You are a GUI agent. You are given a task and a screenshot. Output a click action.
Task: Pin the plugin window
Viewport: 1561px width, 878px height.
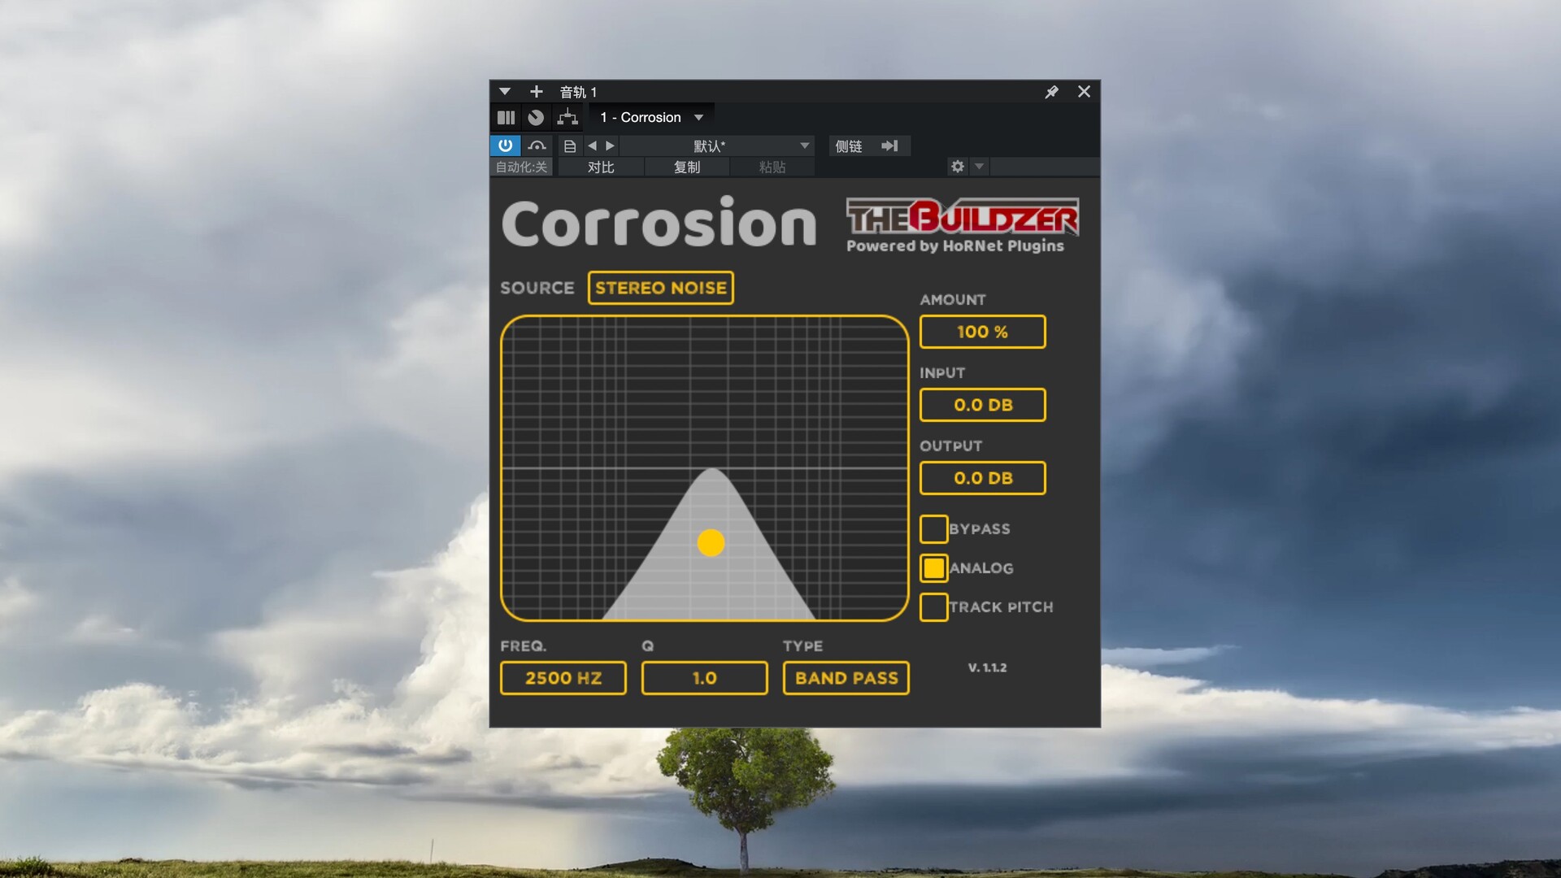[1051, 92]
